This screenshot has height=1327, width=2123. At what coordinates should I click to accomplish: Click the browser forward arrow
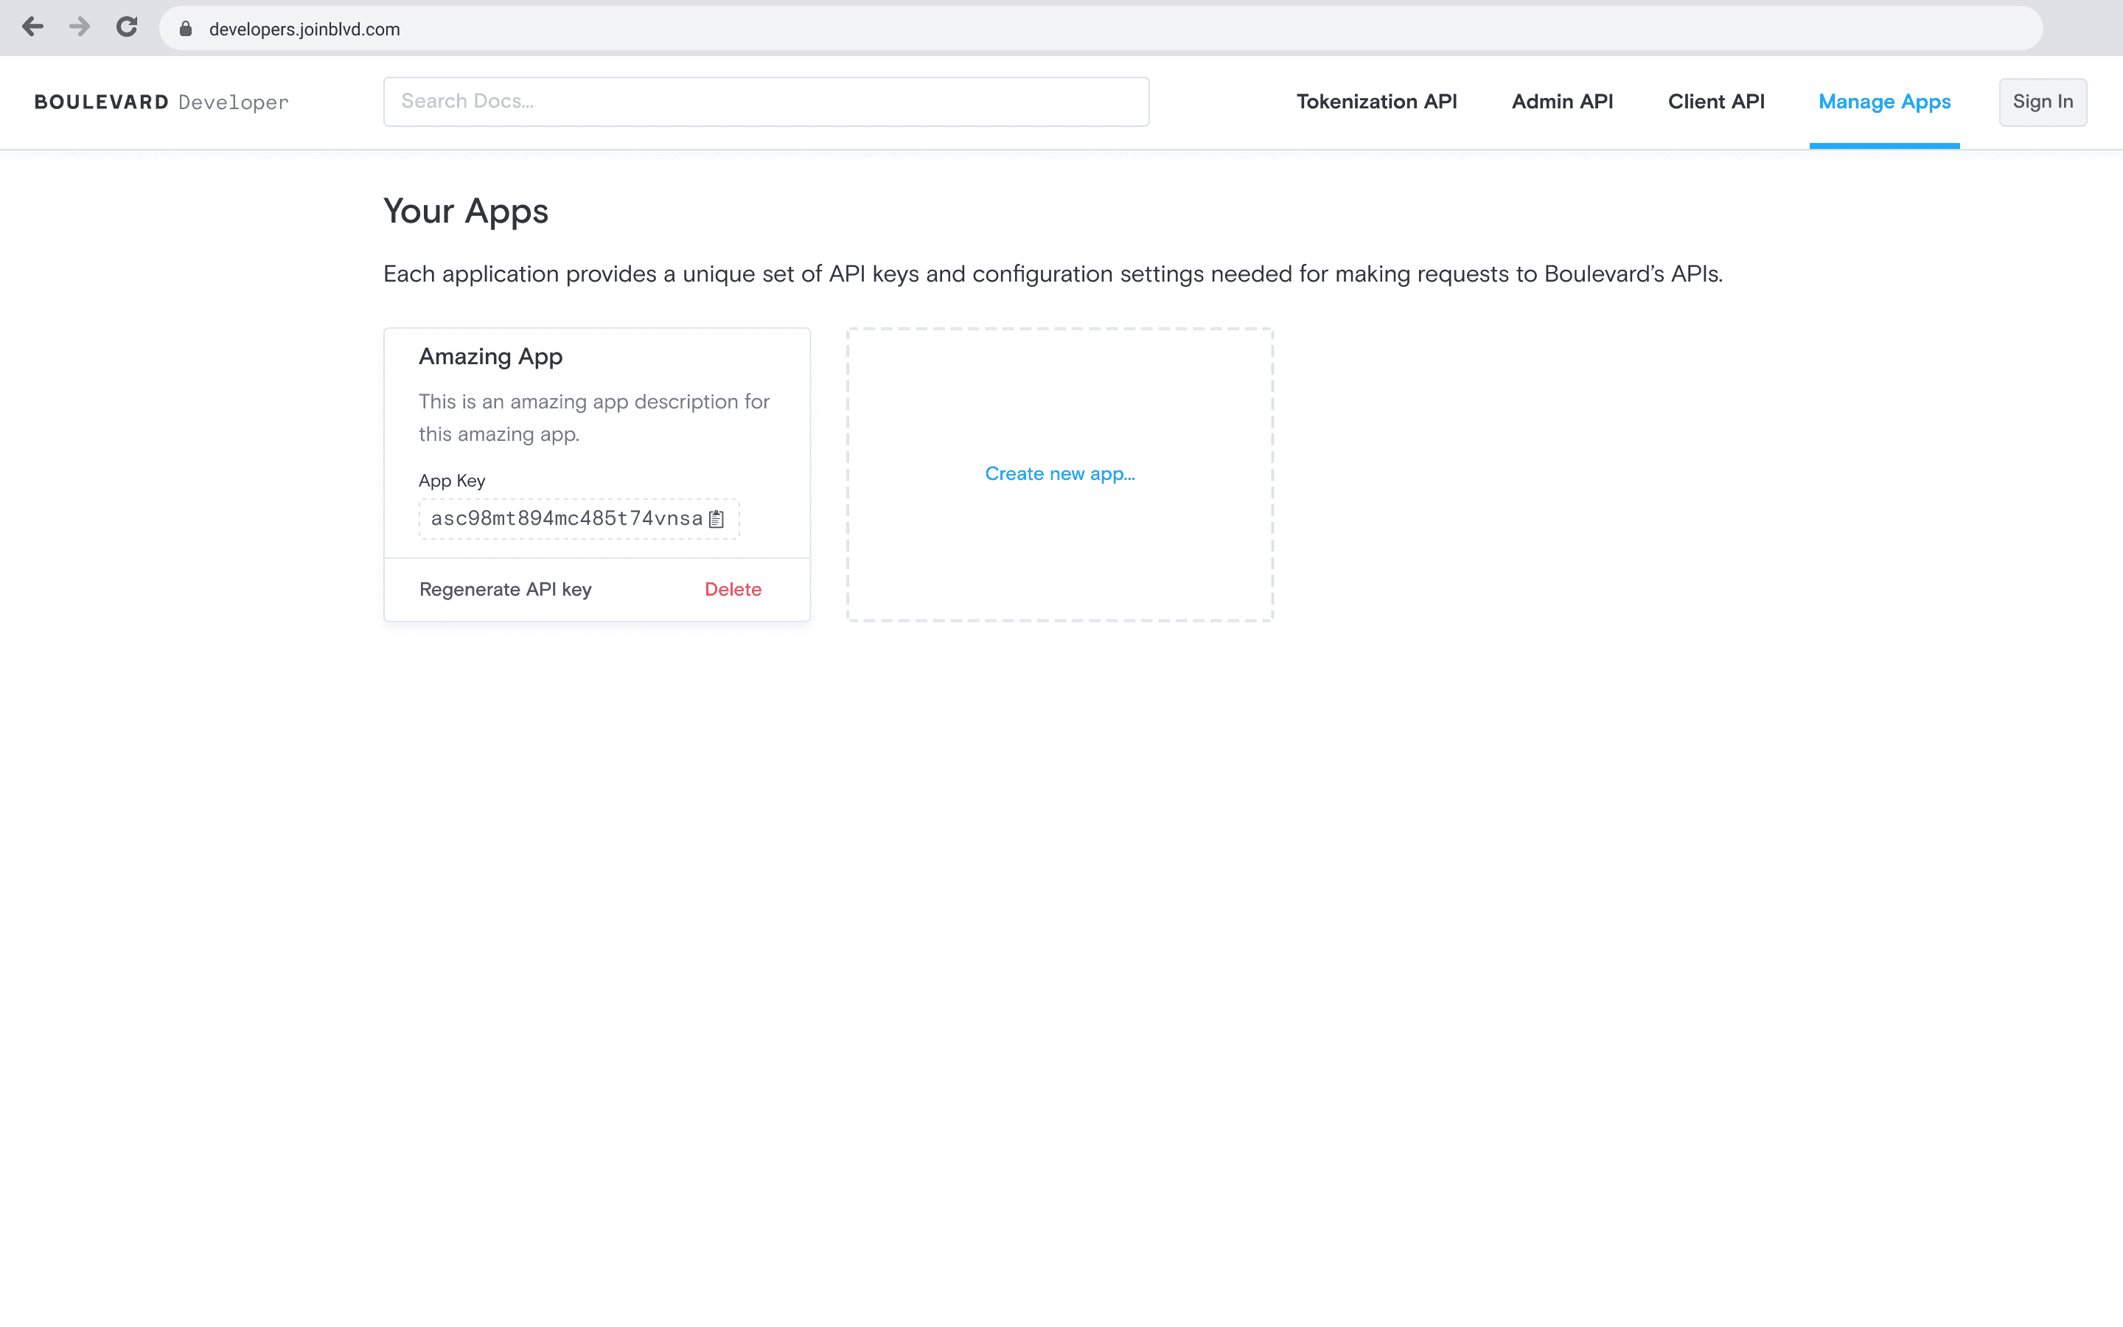pyautogui.click(x=80, y=27)
